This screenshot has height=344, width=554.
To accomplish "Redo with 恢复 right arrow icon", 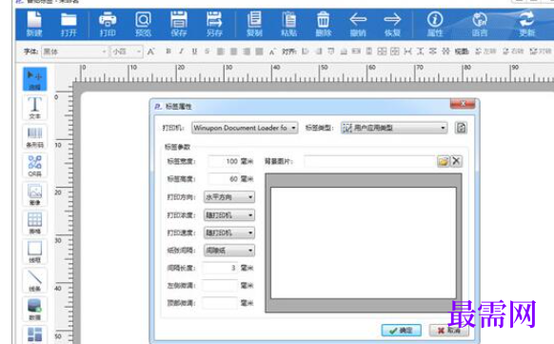I will (392, 24).
